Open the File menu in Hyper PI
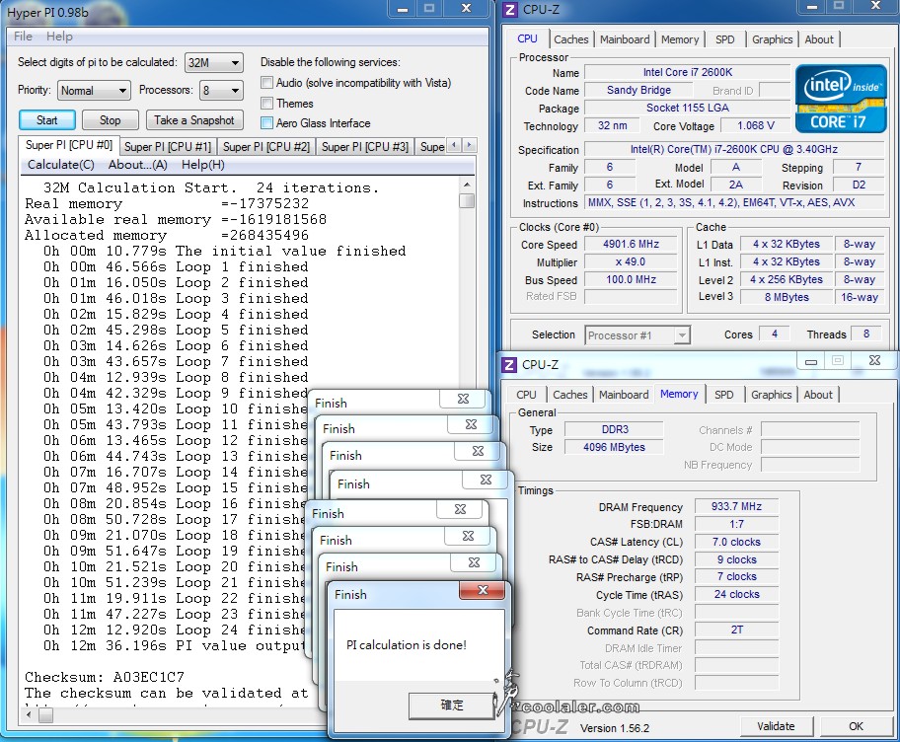Image resolution: width=900 pixels, height=742 pixels. coord(23,37)
